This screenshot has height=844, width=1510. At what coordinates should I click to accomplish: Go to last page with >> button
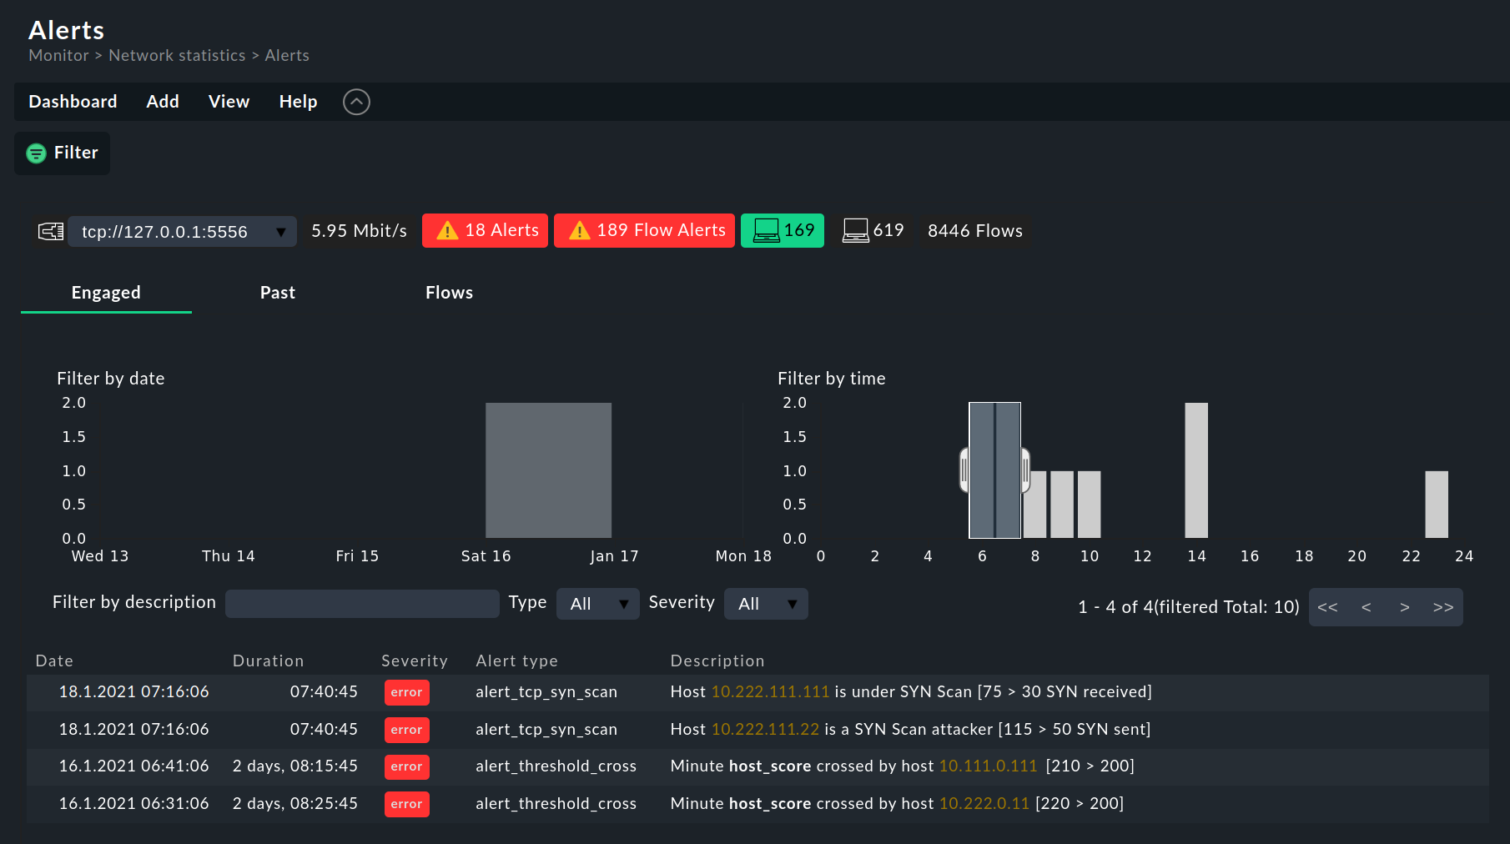1443,607
